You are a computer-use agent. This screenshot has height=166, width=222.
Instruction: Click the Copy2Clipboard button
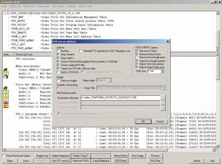(x=101, y=161)
